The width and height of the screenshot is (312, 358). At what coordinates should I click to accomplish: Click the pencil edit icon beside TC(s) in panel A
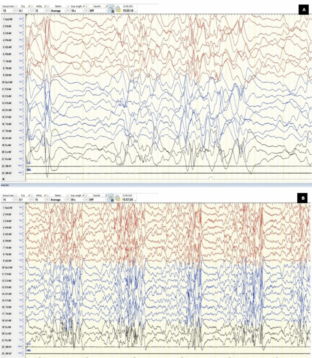[29, 6]
